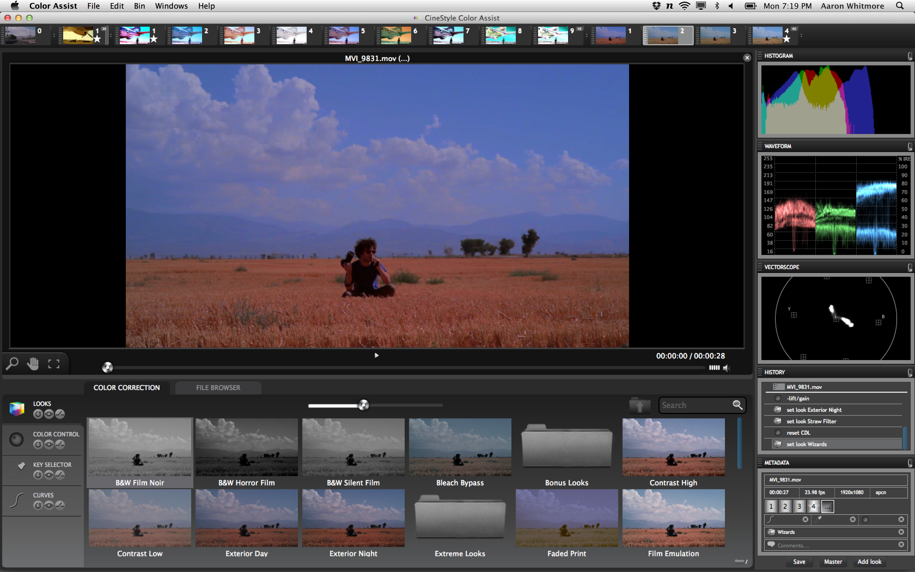915x572 pixels.
Task: Toggle the LOOKS bypass switch
Action: 60,414
